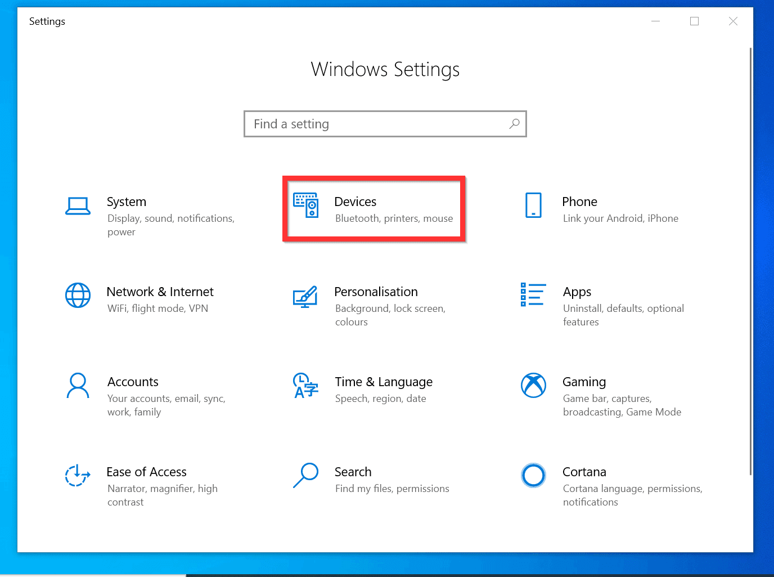Open the Gaming Xbox icon
774x577 pixels.
pos(533,386)
